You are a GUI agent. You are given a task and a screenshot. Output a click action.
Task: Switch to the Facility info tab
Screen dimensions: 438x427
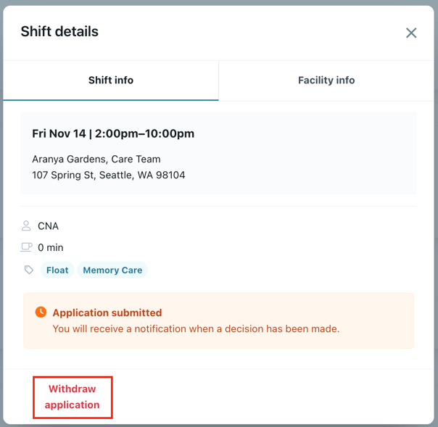326,80
